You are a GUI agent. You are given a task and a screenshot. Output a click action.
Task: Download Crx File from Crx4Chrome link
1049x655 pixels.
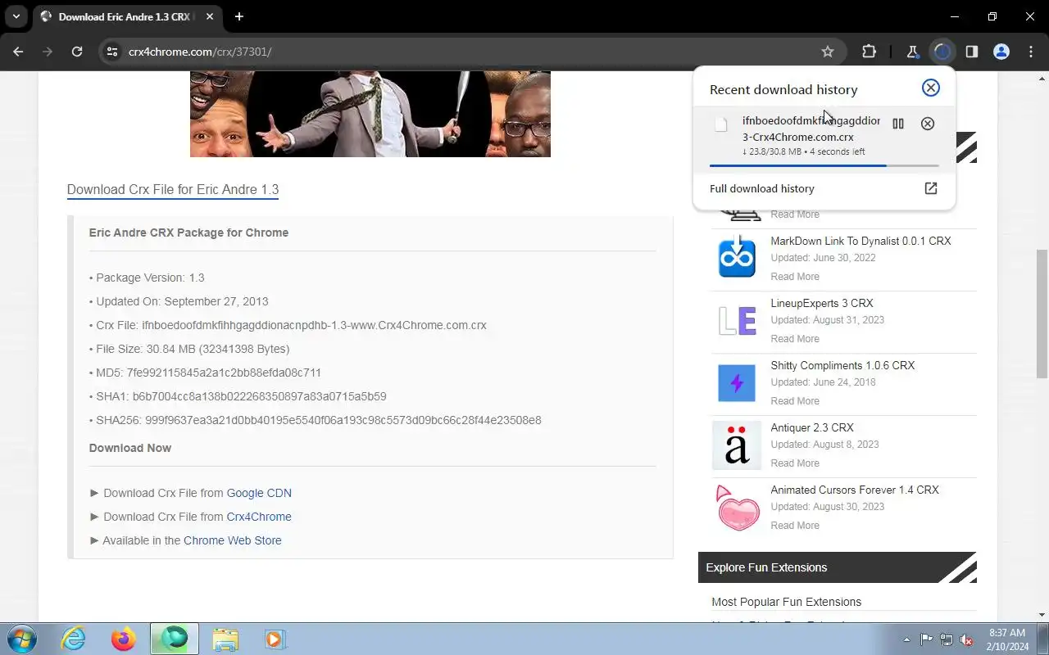point(259,517)
